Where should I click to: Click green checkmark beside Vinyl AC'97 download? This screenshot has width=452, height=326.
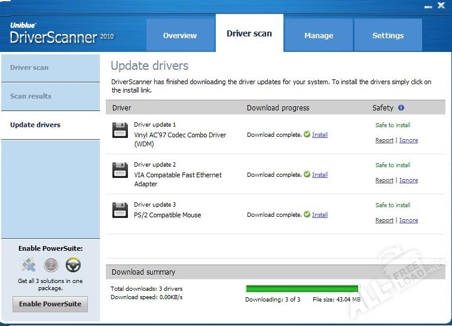pos(307,135)
